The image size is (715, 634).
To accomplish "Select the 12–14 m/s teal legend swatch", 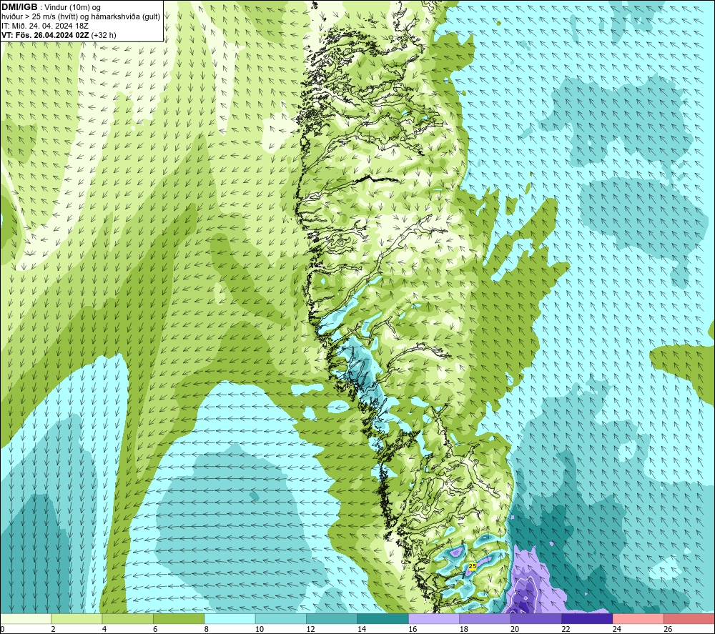I will (x=332, y=618).
